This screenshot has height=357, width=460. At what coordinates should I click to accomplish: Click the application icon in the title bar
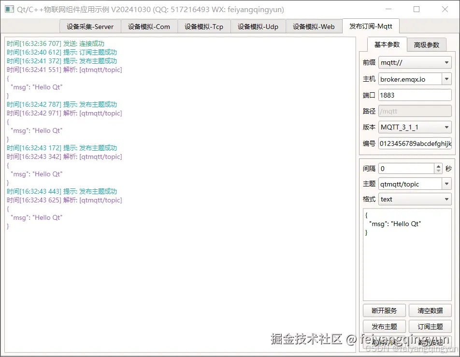coord(10,10)
